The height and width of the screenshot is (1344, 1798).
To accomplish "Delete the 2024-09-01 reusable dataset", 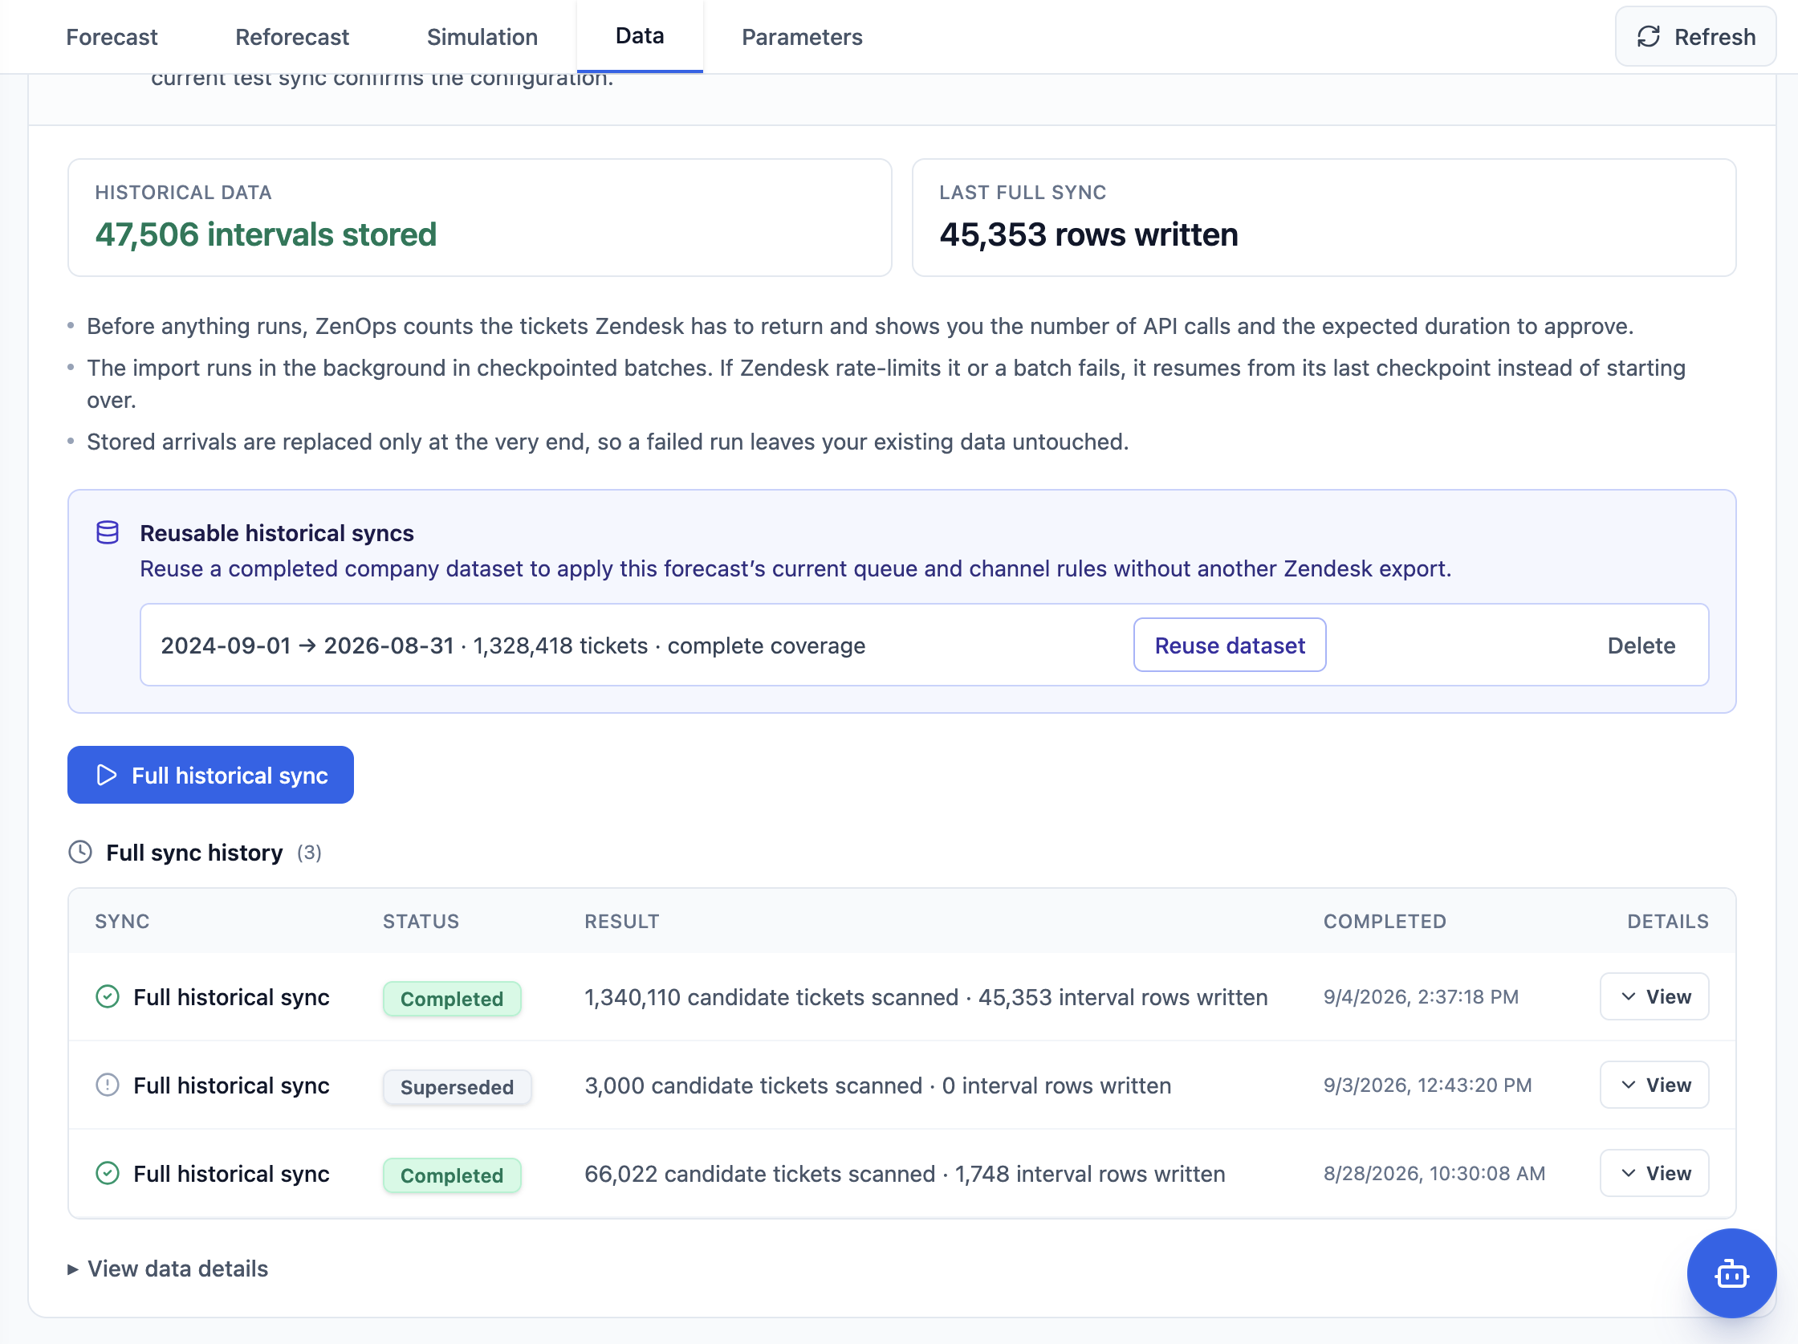I will point(1641,646).
